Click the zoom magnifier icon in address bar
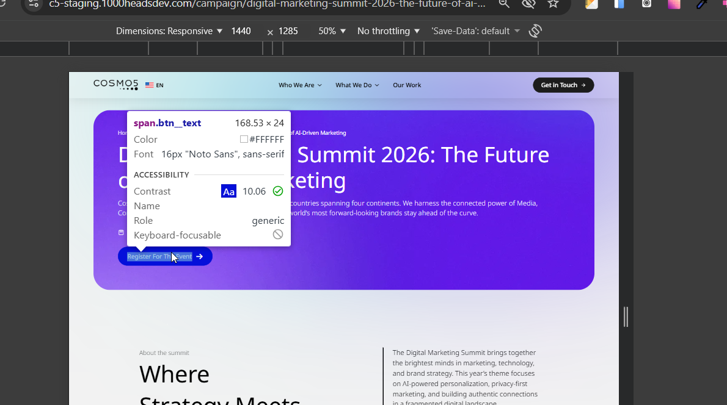 504,4
